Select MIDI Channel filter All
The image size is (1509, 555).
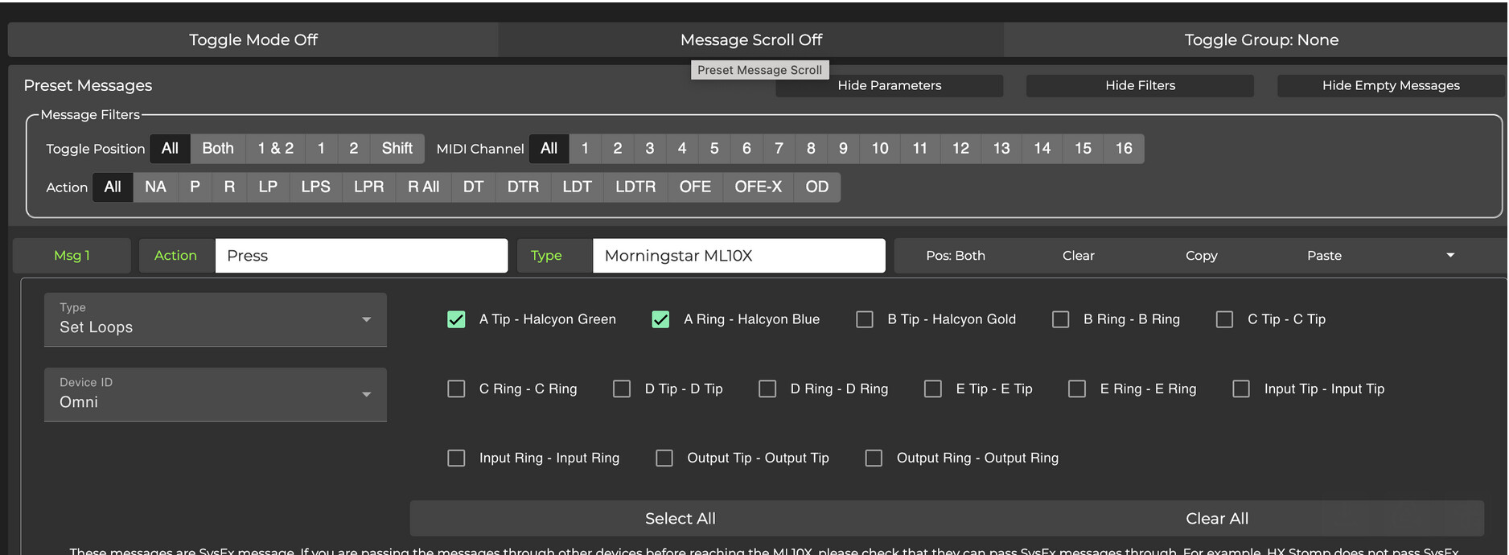point(549,148)
